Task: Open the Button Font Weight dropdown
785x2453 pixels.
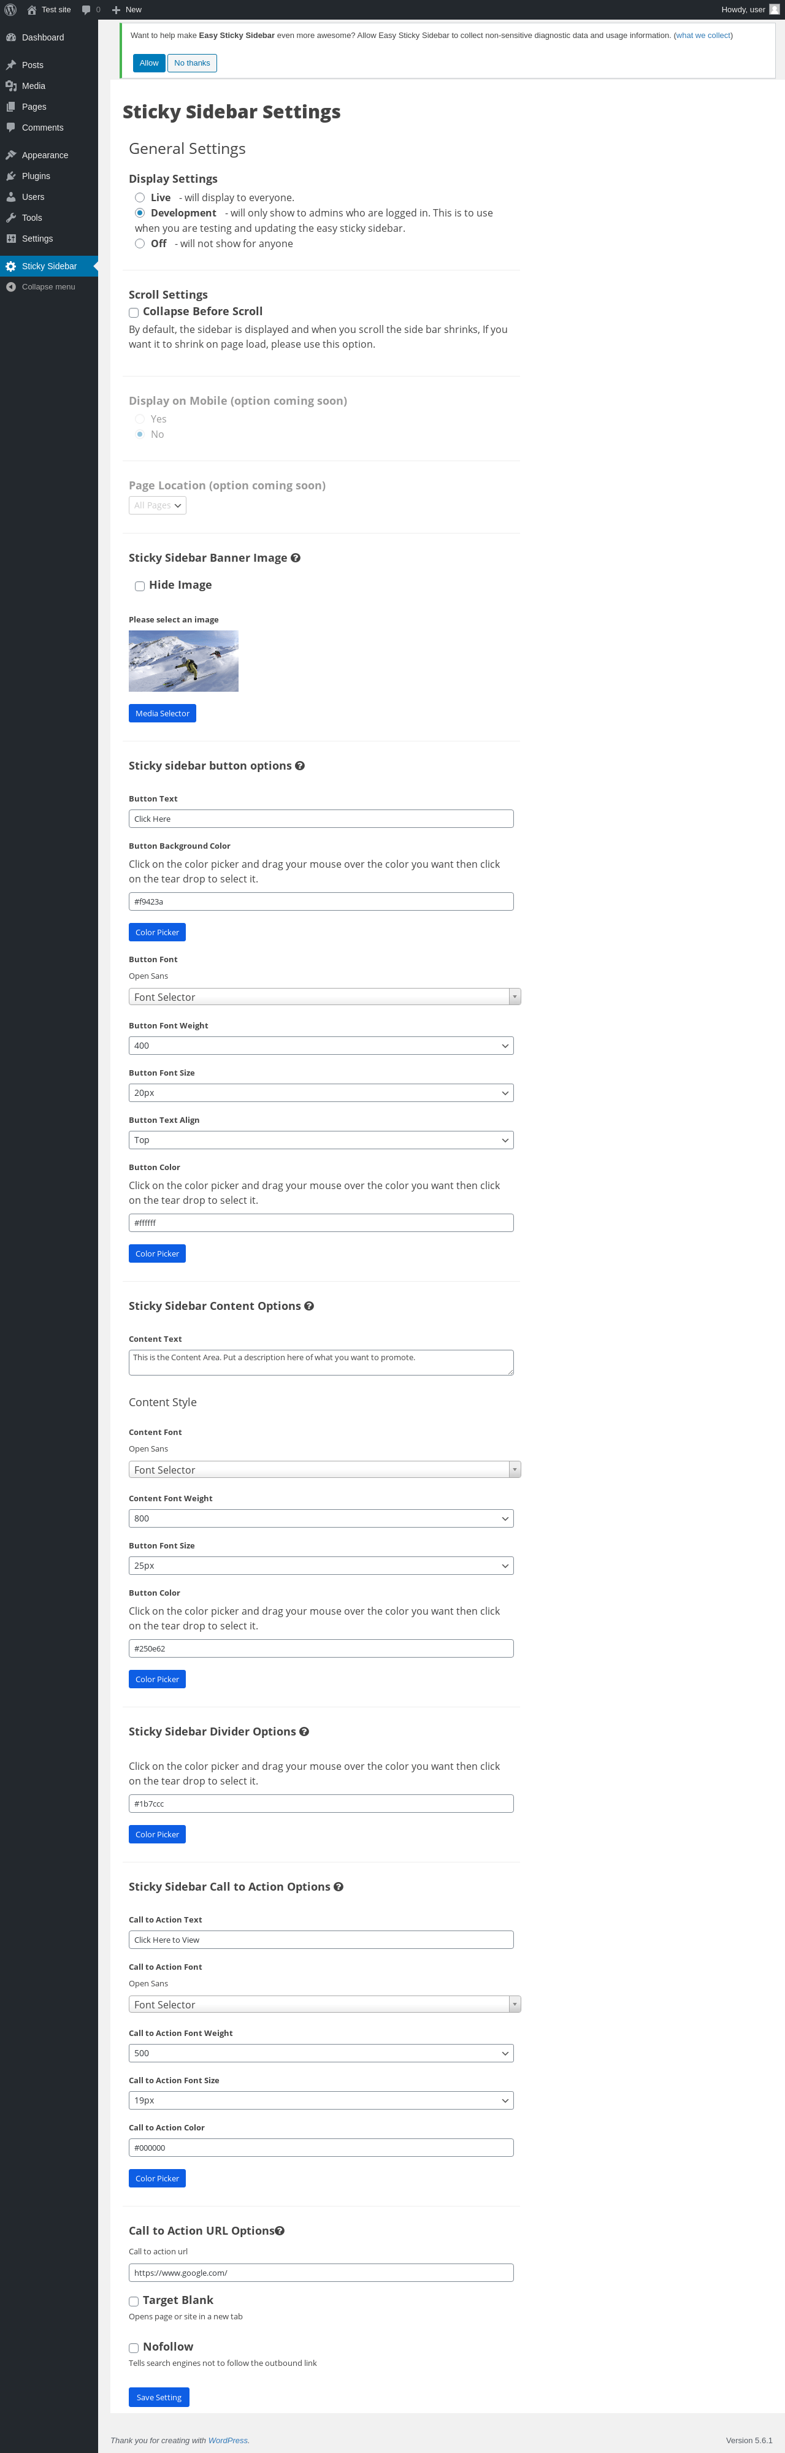Action: [321, 1046]
